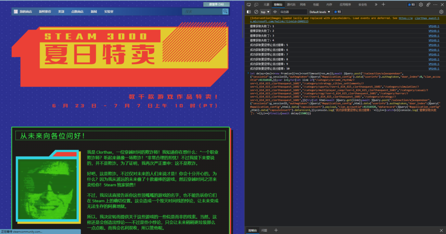Switch to the 元素 (Elements) tab
The height and width of the screenshot is (234, 446).
266,4
